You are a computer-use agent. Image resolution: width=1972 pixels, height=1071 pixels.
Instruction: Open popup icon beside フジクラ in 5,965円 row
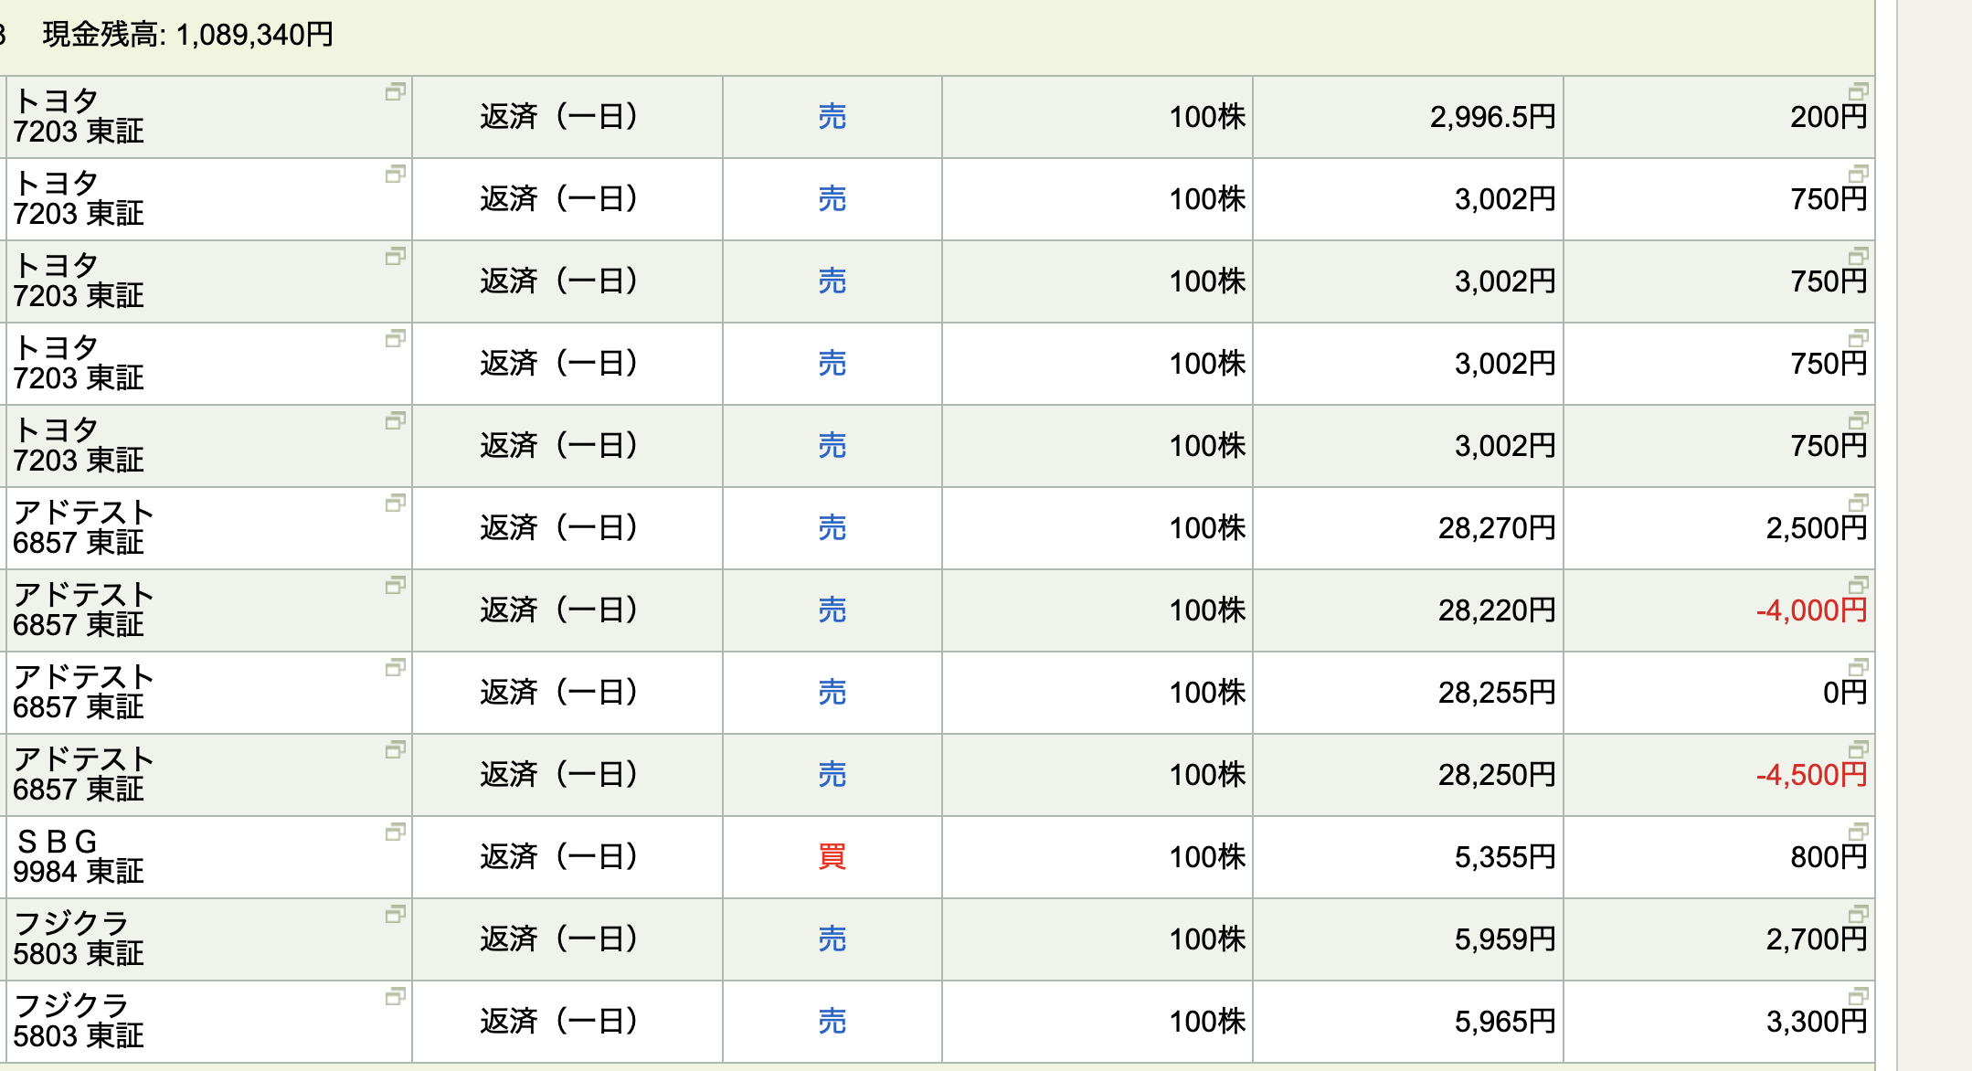[395, 996]
